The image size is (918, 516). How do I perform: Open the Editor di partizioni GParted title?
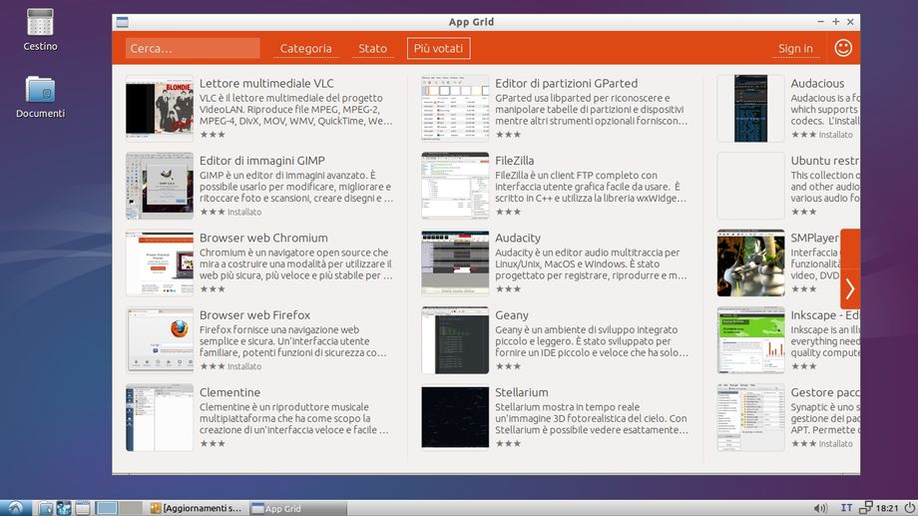click(x=566, y=83)
